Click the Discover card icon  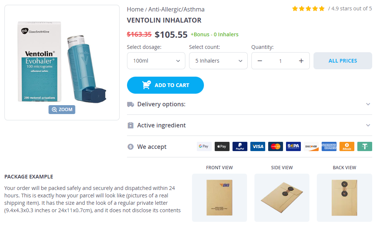tap(311, 147)
